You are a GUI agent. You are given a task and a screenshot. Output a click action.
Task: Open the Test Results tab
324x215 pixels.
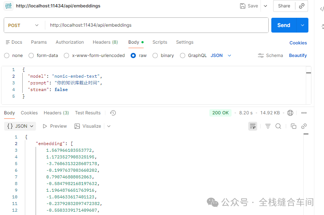[x=88, y=113]
